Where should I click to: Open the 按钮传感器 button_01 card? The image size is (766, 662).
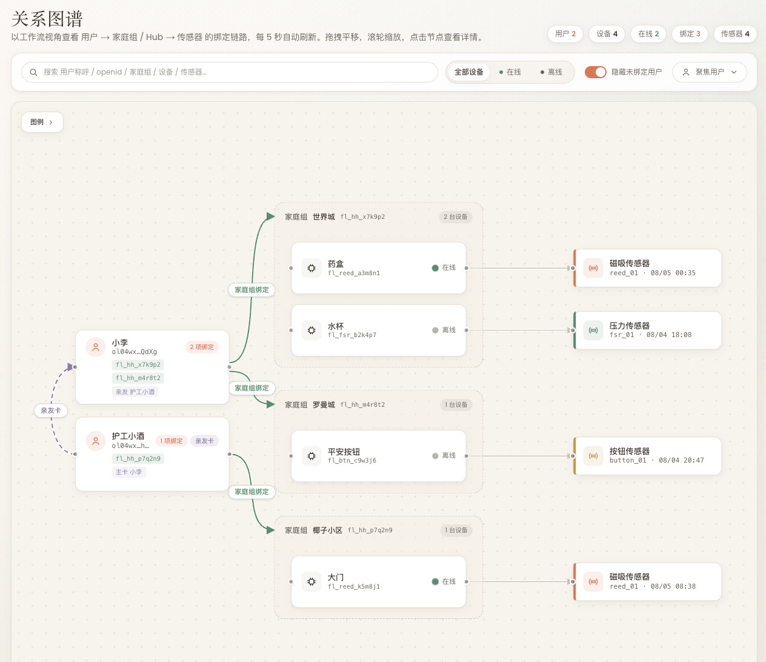[647, 456]
